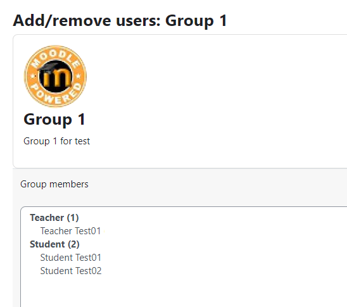Click the Teacher (1) role group header
347x307 pixels.
tap(54, 218)
